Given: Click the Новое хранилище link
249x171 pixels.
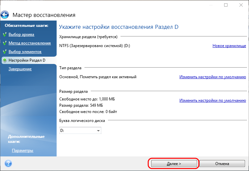Looking at the screenshot, I should coord(229,46).
